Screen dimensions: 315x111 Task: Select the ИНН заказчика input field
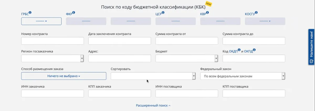pos(52,94)
